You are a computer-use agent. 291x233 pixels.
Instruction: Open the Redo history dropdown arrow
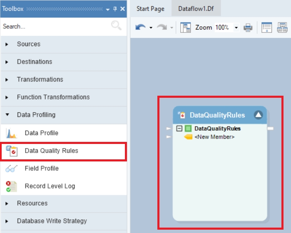(172, 28)
